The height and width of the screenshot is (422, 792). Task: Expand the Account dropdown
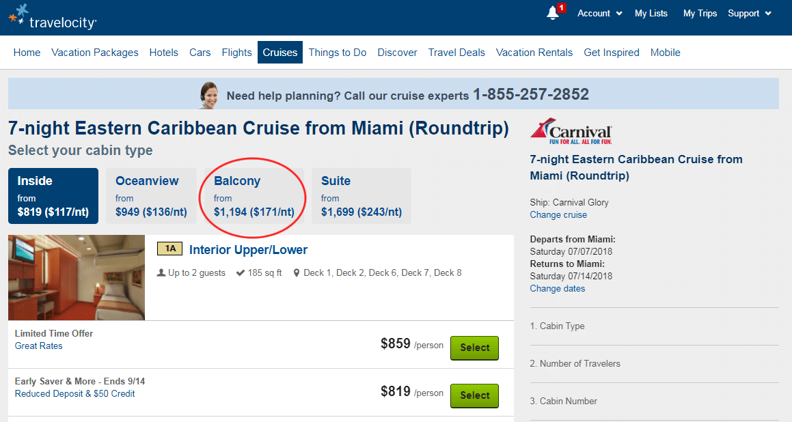pos(599,14)
